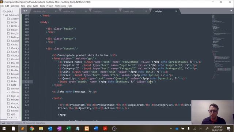Open the Check_ folder in sidebar
Viewport: 234px width, 132px height.
coord(15,48)
